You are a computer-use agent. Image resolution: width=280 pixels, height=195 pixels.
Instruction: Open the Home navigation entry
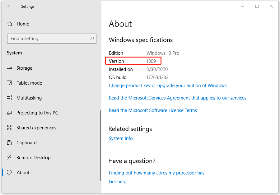click(24, 24)
